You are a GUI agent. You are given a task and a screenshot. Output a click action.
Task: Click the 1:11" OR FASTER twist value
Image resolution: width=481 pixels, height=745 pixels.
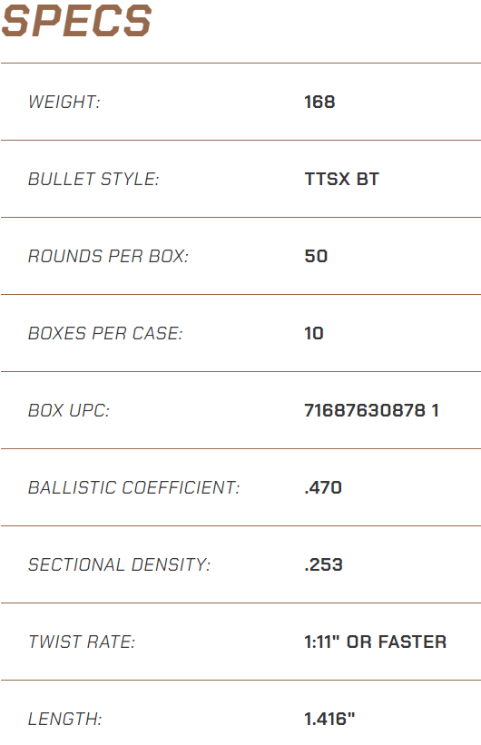[x=376, y=642]
